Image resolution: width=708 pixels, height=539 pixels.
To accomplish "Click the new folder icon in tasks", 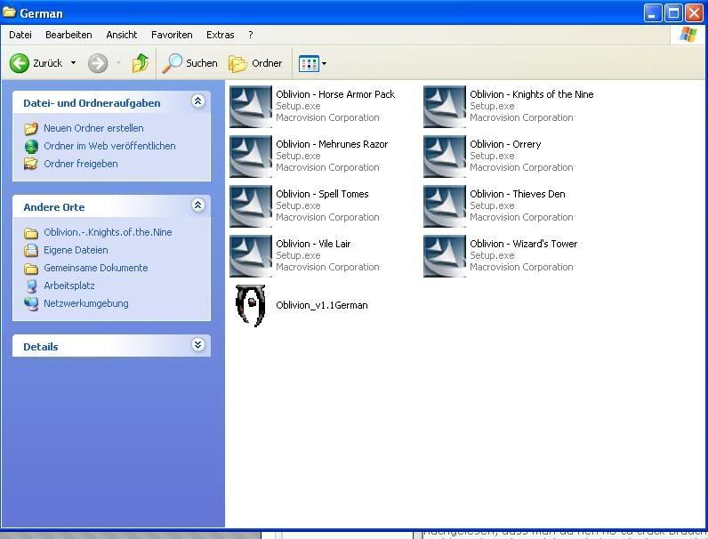I will coord(31,129).
